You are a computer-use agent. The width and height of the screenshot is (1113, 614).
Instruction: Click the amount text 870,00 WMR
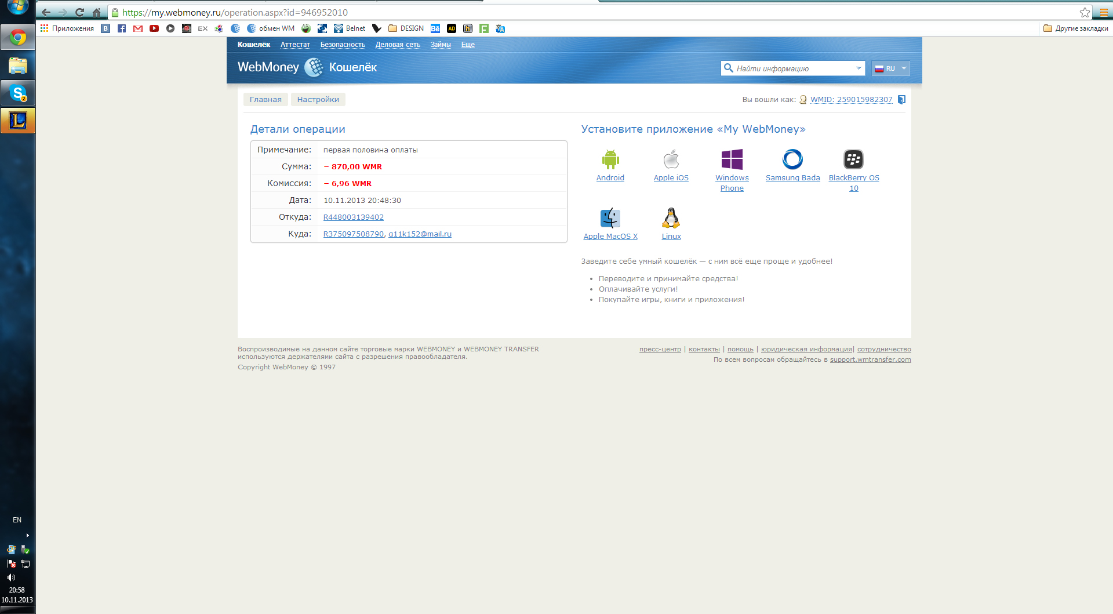coord(357,167)
